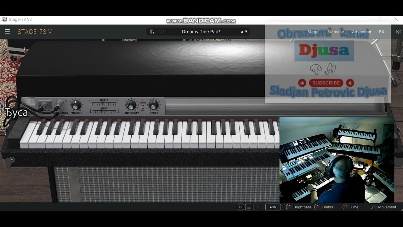Open the preset browser library icon
403x227 pixels.
[x=152, y=32]
